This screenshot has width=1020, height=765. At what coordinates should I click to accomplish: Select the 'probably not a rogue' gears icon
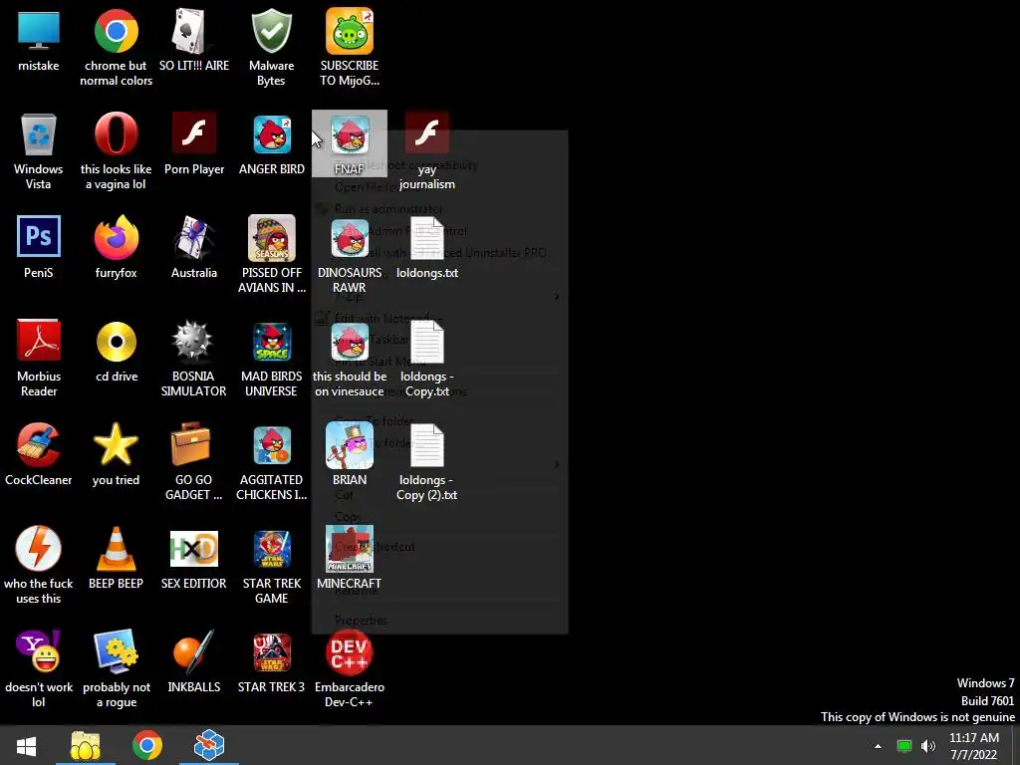[116, 651]
